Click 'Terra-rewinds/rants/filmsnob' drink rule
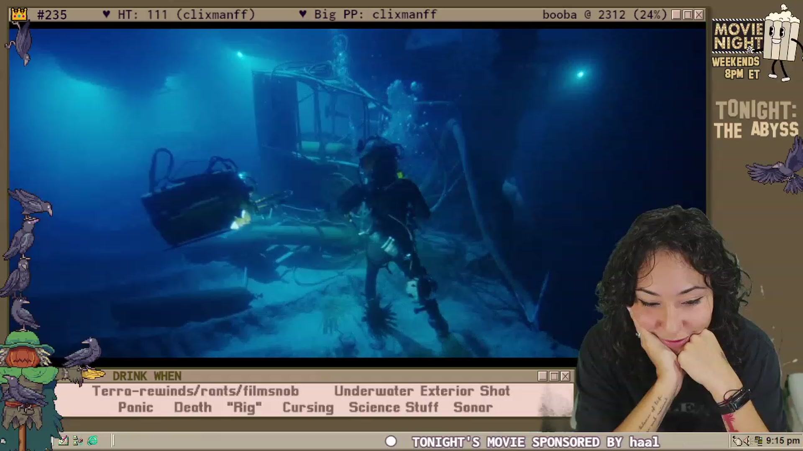This screenshot has height=451, width=803. [195, 391]
